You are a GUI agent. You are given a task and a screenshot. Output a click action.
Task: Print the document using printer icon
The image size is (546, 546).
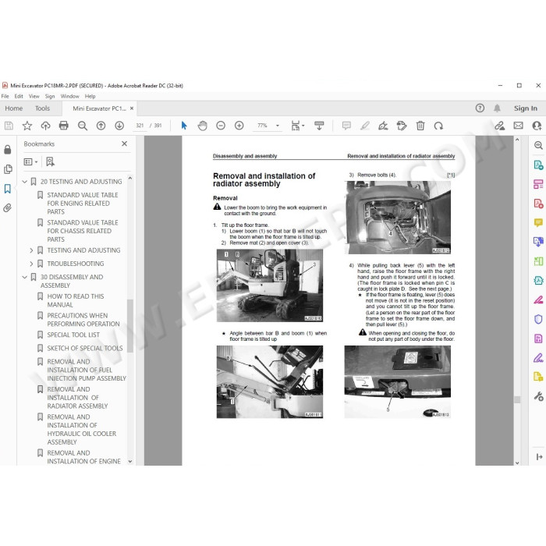tap(64, 126)
